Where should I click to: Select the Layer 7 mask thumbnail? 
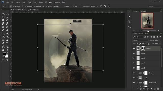(143, 48)
